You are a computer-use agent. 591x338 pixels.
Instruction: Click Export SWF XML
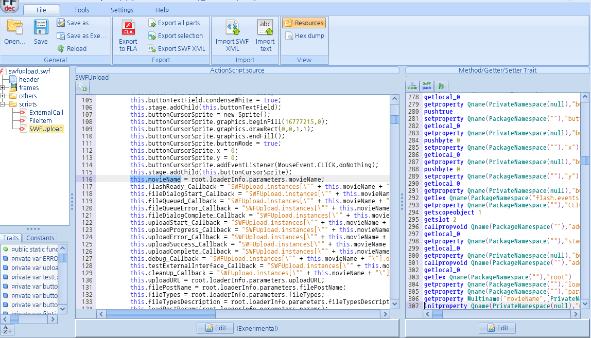[177, 48]
